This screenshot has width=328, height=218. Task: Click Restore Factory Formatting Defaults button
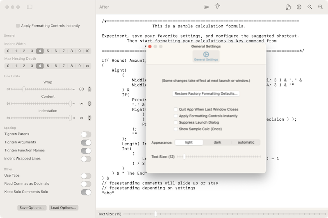pos(206,94)
